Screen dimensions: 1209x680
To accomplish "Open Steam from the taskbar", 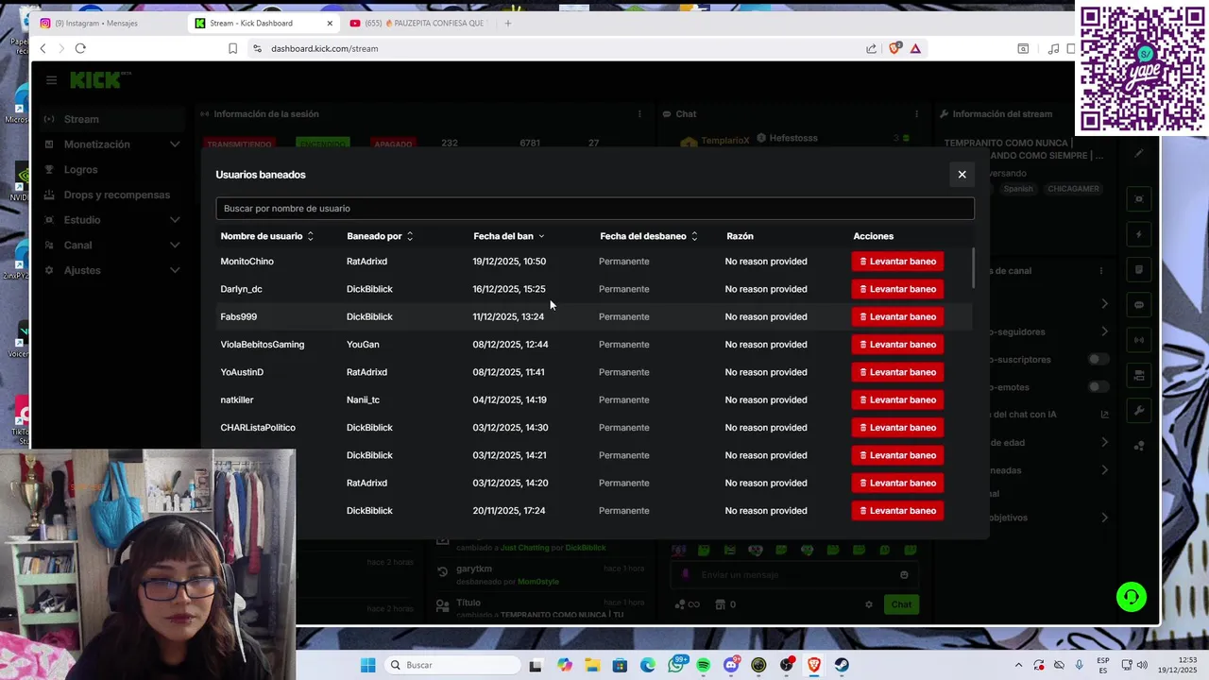I will (842, 665).
